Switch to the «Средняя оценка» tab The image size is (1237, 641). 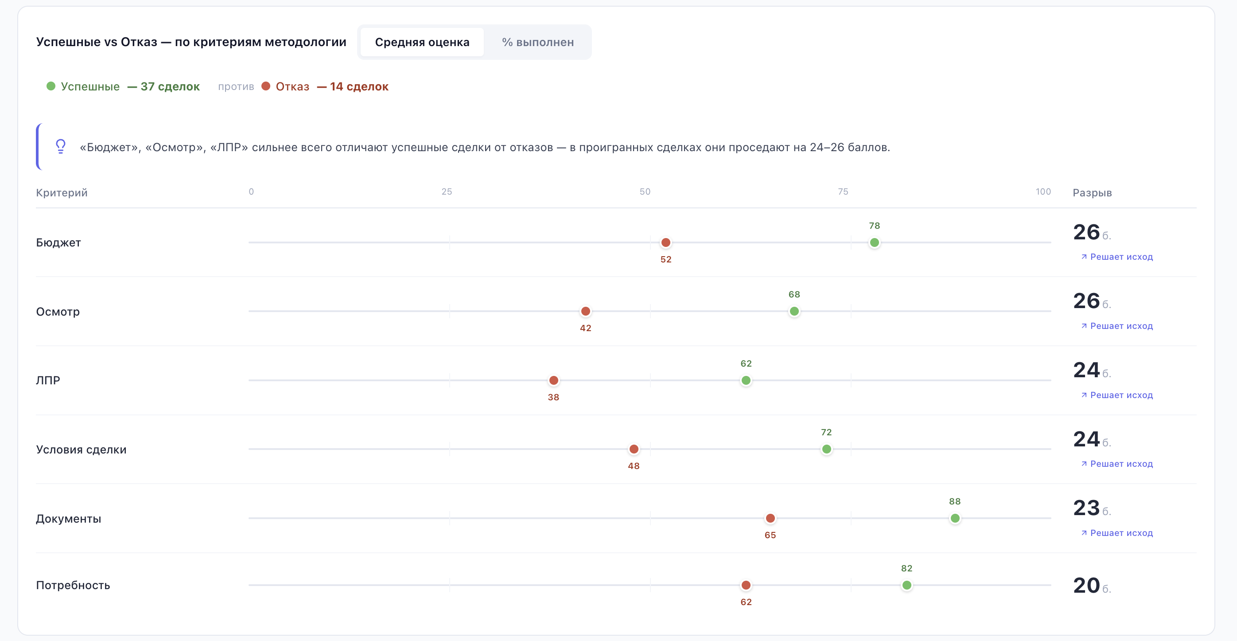pos(422,42)
